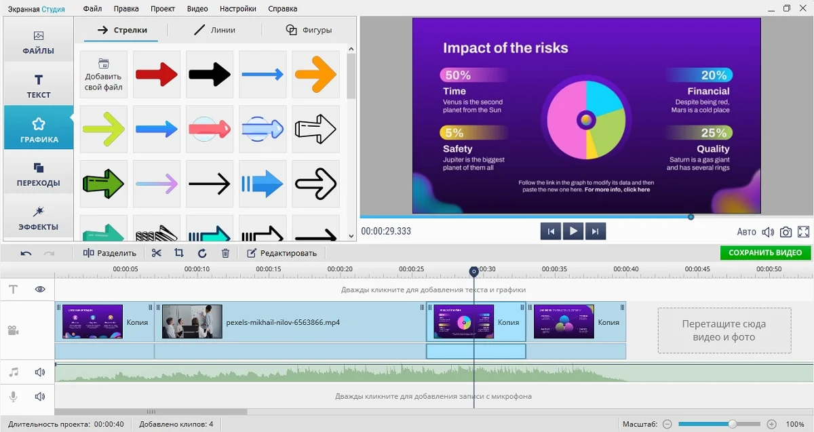
Task: Enter fullscreen preview mode
Action: pos(804,232)
